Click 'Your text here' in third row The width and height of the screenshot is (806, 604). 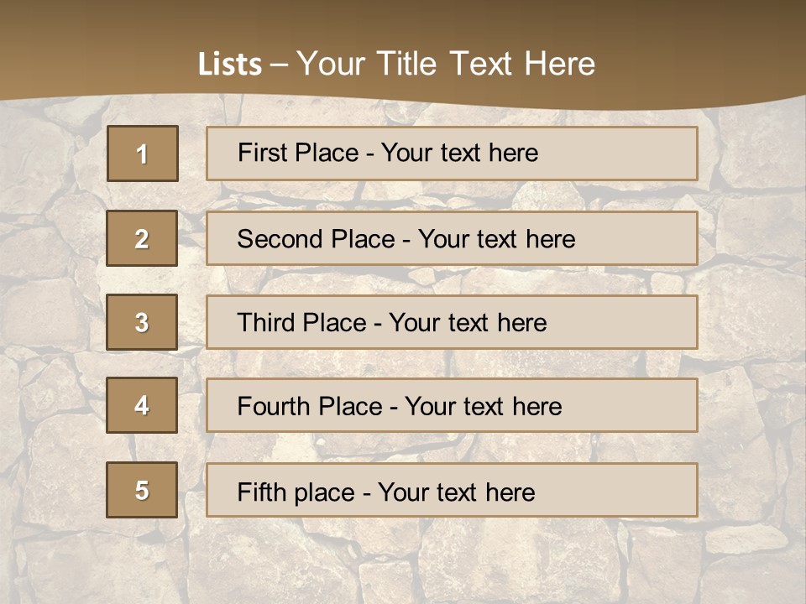[468, 323]
